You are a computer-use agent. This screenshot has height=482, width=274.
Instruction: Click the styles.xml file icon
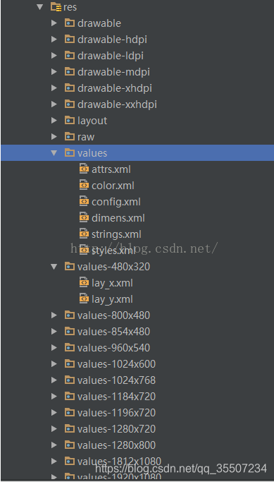[x=84, y=251]
